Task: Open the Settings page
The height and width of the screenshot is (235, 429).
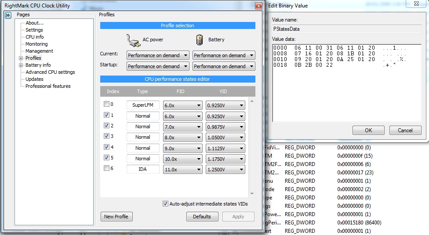Action: 34,30
